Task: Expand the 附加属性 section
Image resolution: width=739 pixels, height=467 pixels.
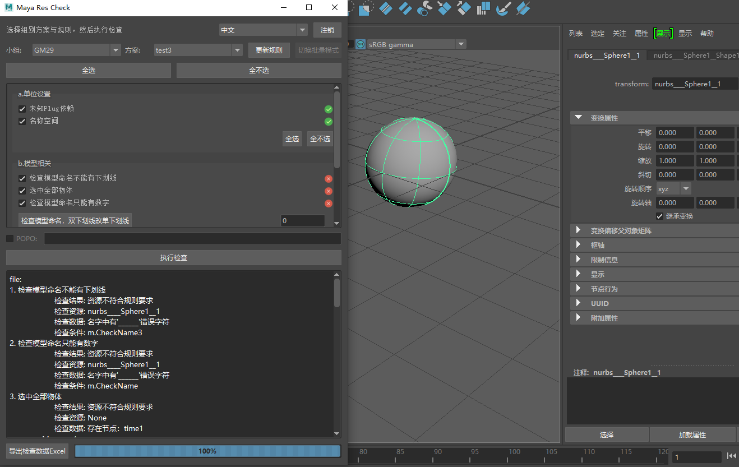Action: tap(654, 318)
